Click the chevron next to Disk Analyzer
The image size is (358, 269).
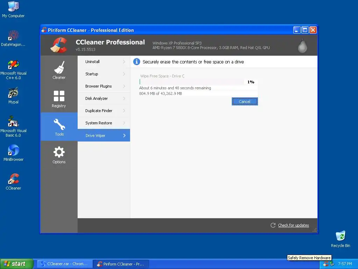124,98
